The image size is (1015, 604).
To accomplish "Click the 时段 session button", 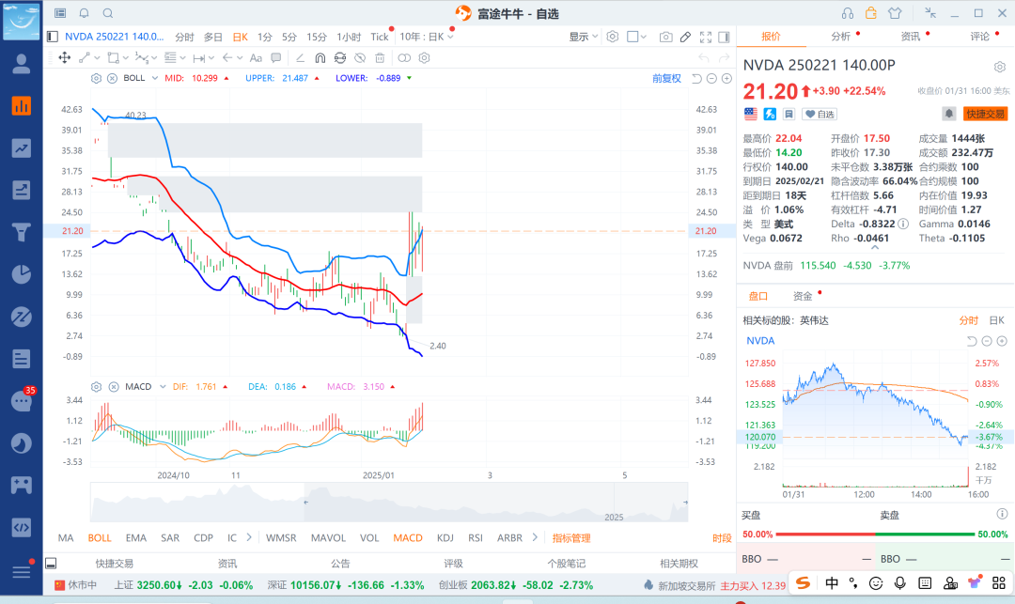I will pyautogui.click(x=722, y=538).
